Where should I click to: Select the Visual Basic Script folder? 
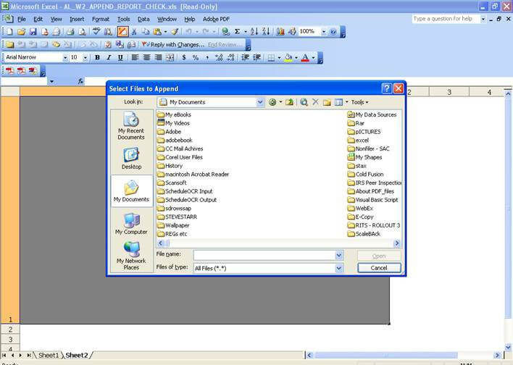pos(372,200)
